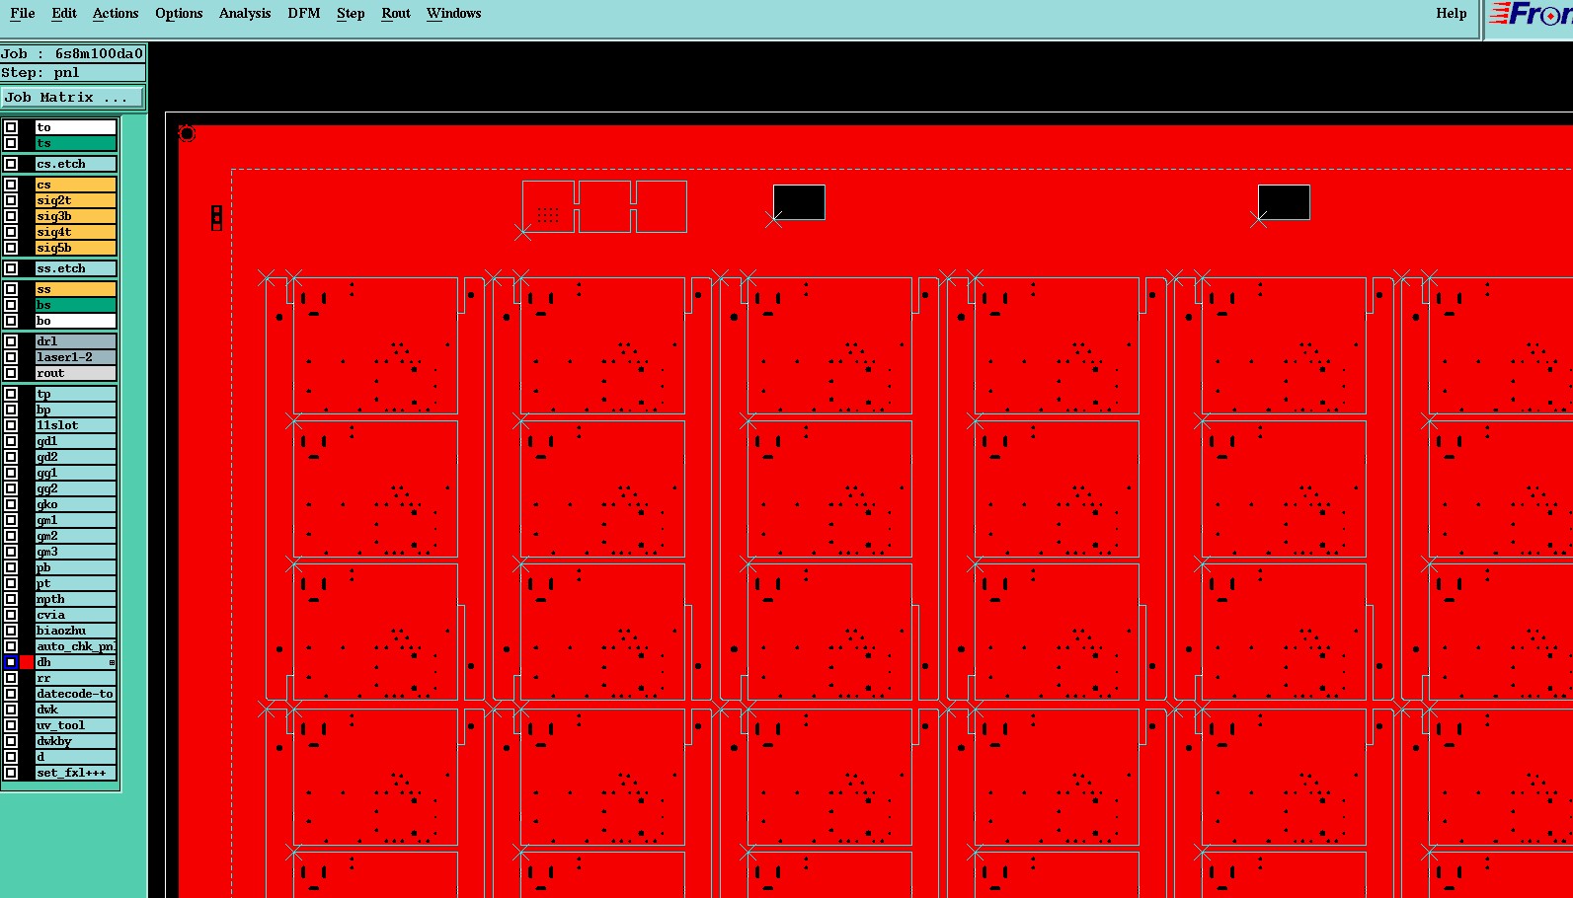
Task: Select the tp layer name
Action: tap(76, 394)
